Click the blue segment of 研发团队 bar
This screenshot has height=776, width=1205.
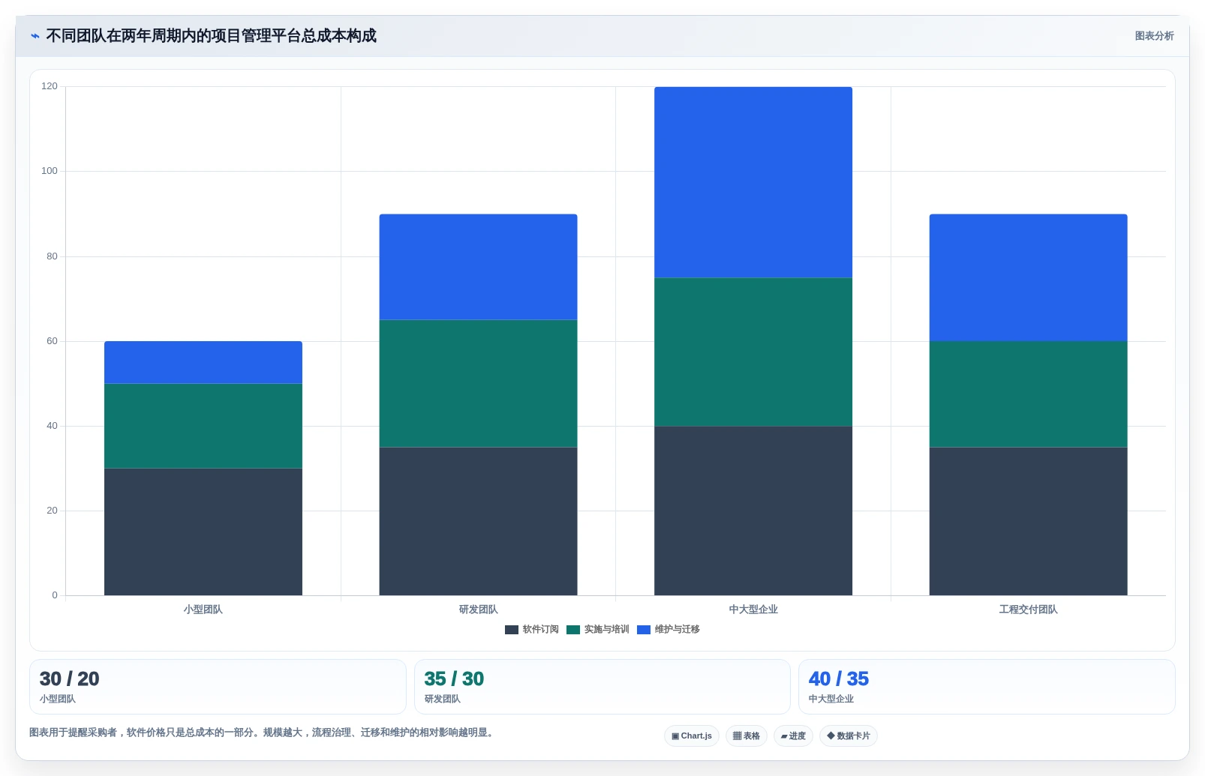pyautogui.click(x=478, y=267)
